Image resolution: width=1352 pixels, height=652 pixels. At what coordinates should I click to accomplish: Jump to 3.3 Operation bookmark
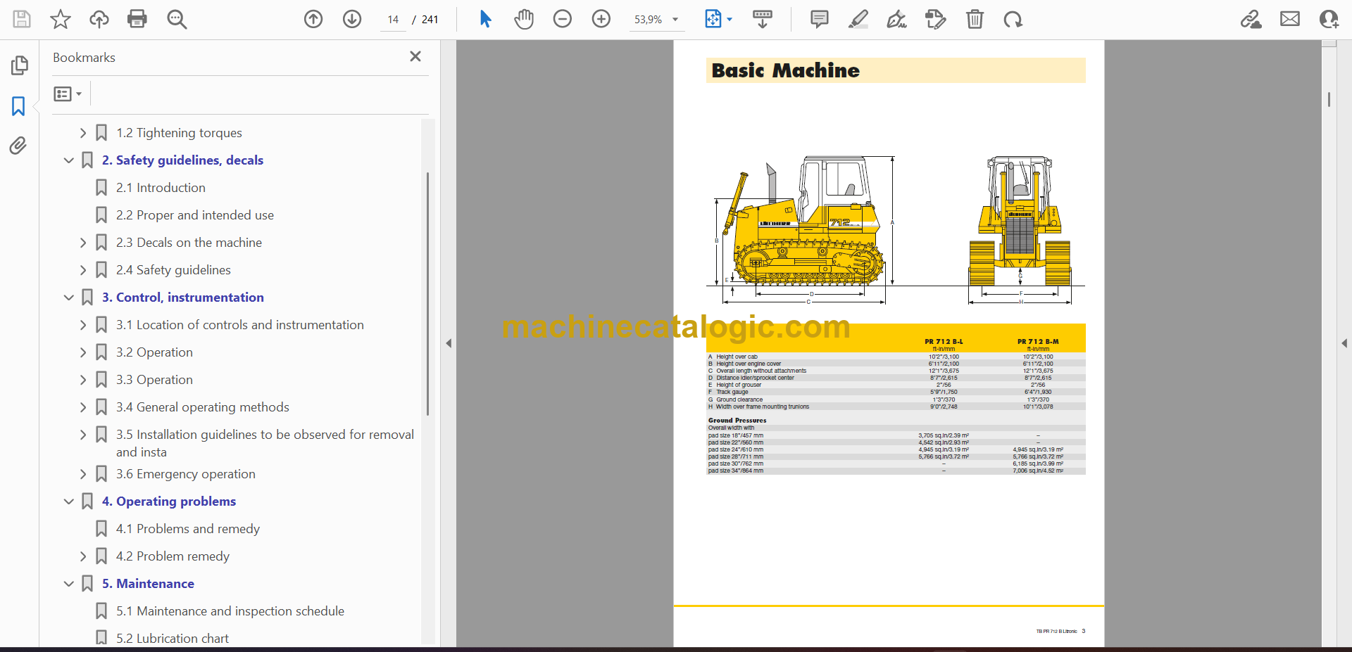pos(154,380)
